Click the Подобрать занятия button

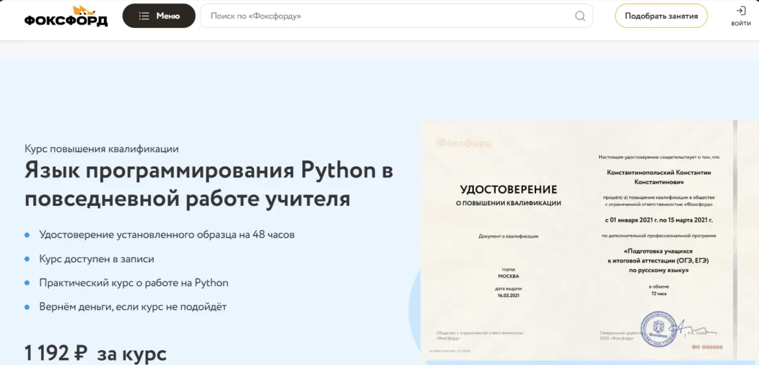[x=662, y=16]
